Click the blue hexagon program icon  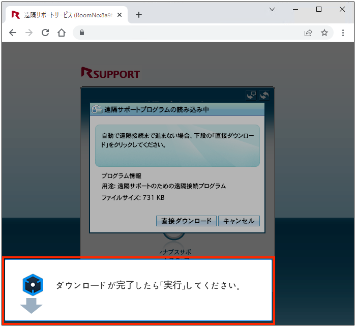[x=33, y=285]
